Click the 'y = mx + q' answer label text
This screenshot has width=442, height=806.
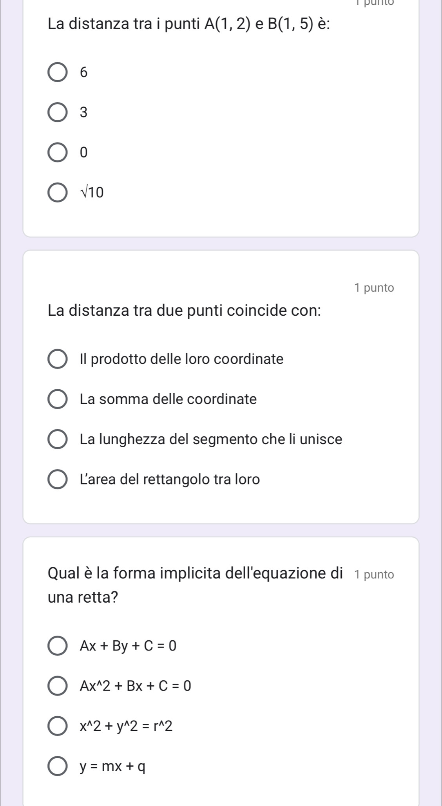[x=112, y=766]
